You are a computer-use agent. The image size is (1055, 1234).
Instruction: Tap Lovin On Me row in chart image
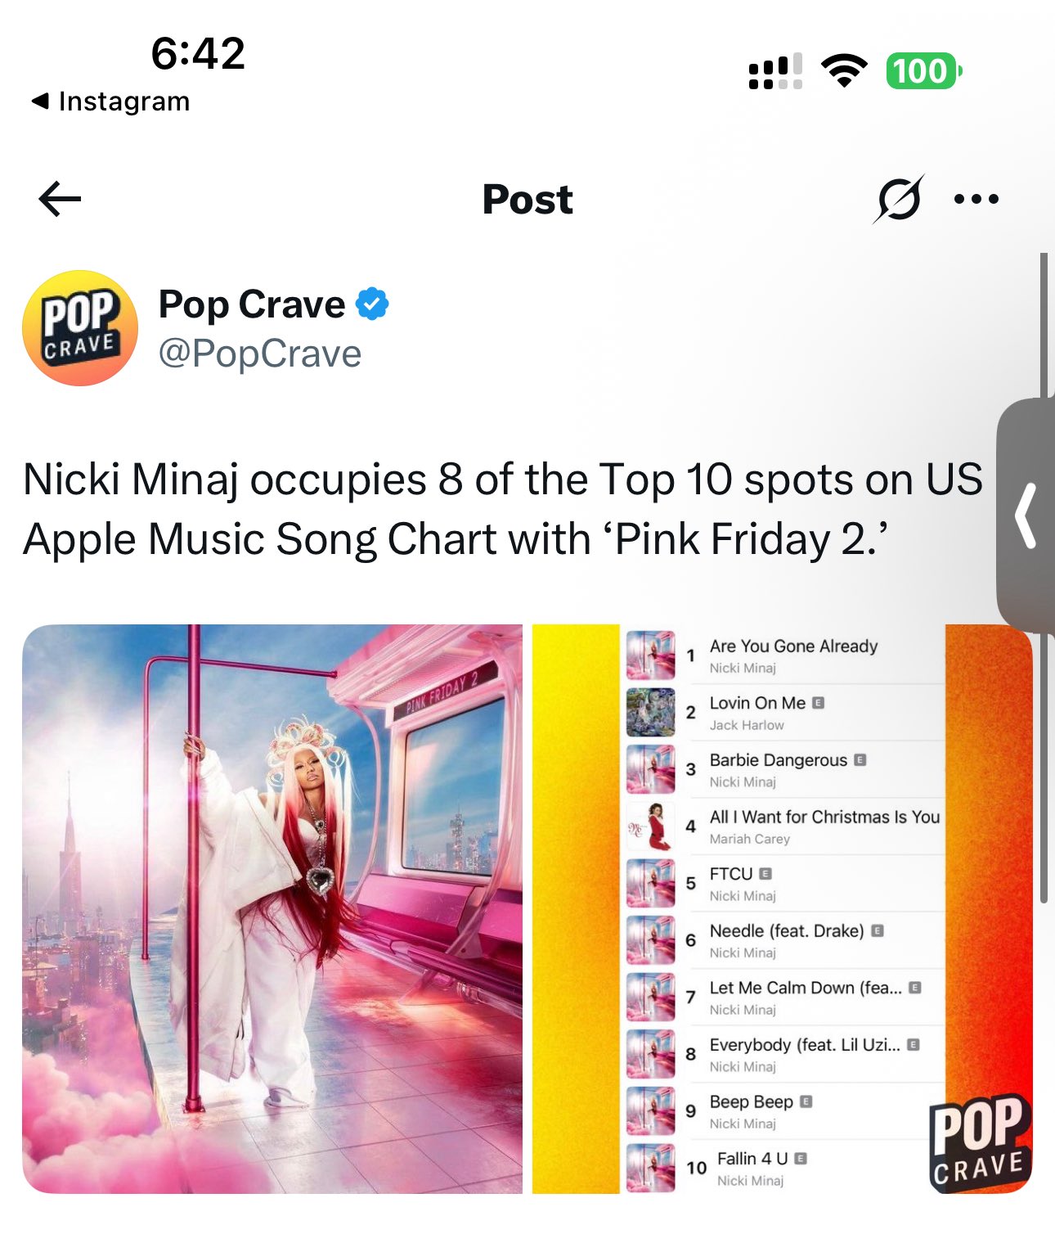coord(783,713)
